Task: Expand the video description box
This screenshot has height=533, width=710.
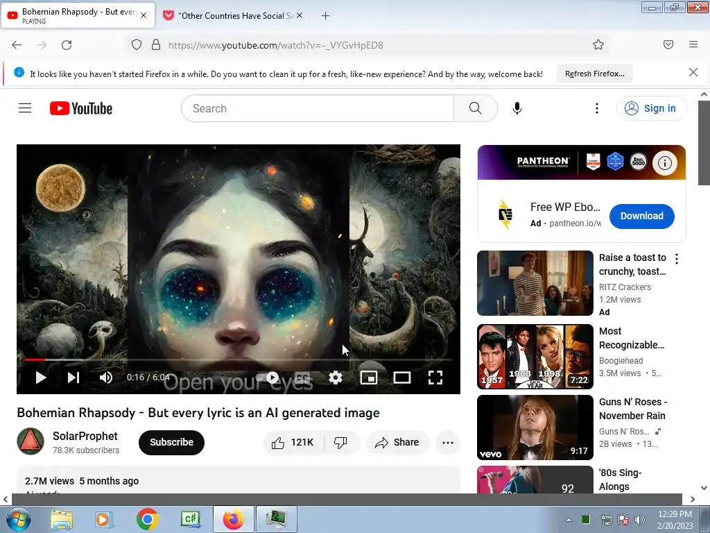Action: pyautogui.click(x=239, y=480)
